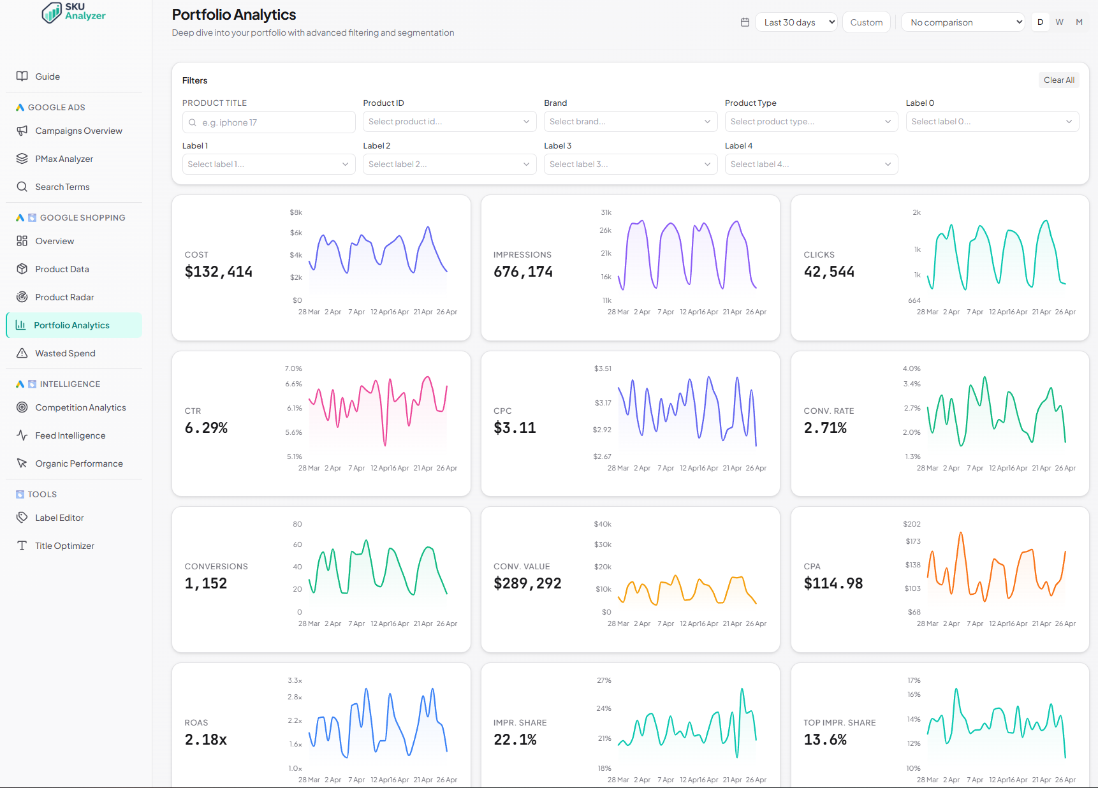Navigate to Feed Intelligence
1098x788 pixels.
[74, 435]
